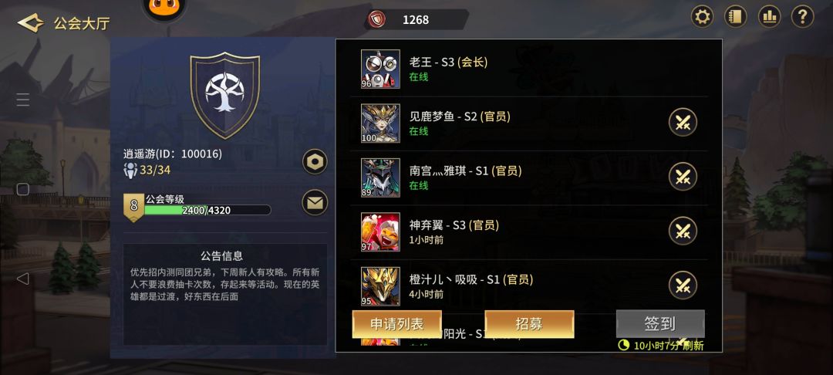Viewport: 833px width, 375px height.
Task: Challenge 见鹿梦鱼 with crossed swords icon
Action: [683, 122]
